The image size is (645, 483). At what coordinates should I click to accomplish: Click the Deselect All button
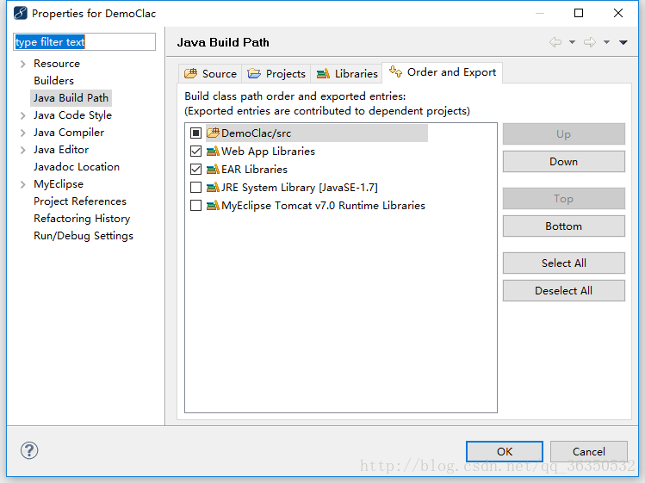(563, 290)
